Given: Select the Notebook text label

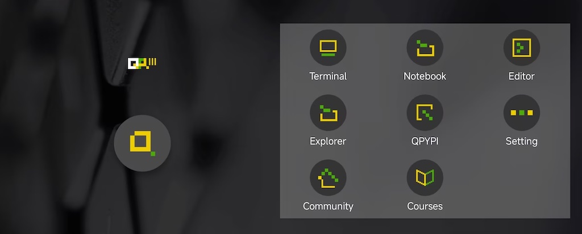Looking at the screenshot, I should point(425,76).
